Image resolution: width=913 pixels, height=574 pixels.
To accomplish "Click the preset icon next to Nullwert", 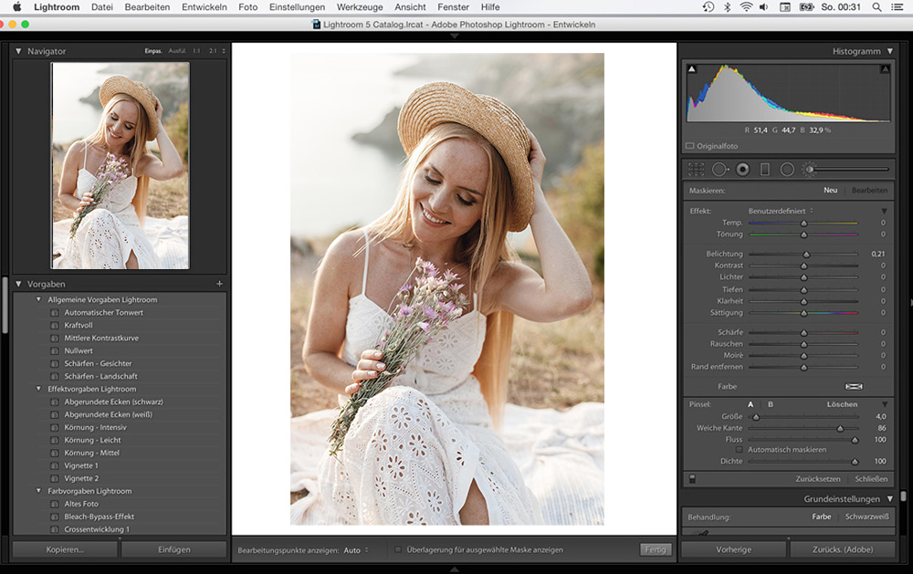I will click(54, 351).
